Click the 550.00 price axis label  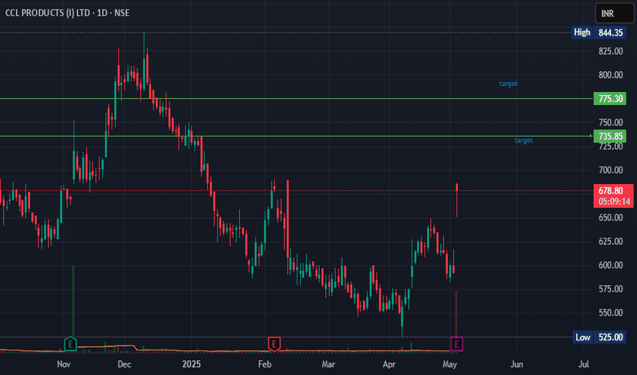610,312
